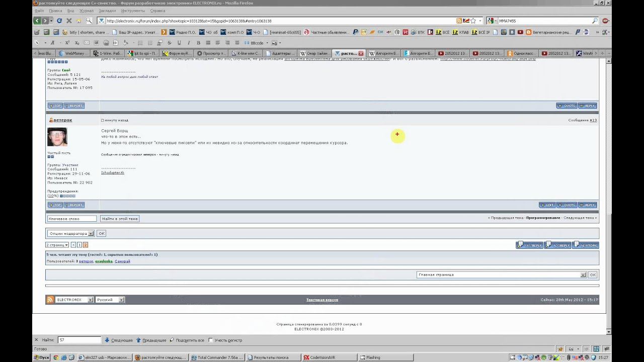The width and height of the screenshot is (644, 362).
Task: Click the forum RSS icon in the footer
Action: (50, 300)
